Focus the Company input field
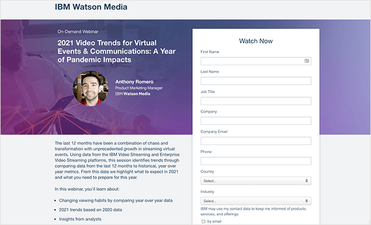Viewport: 371px width, 225px height. (x=256, y=121)
